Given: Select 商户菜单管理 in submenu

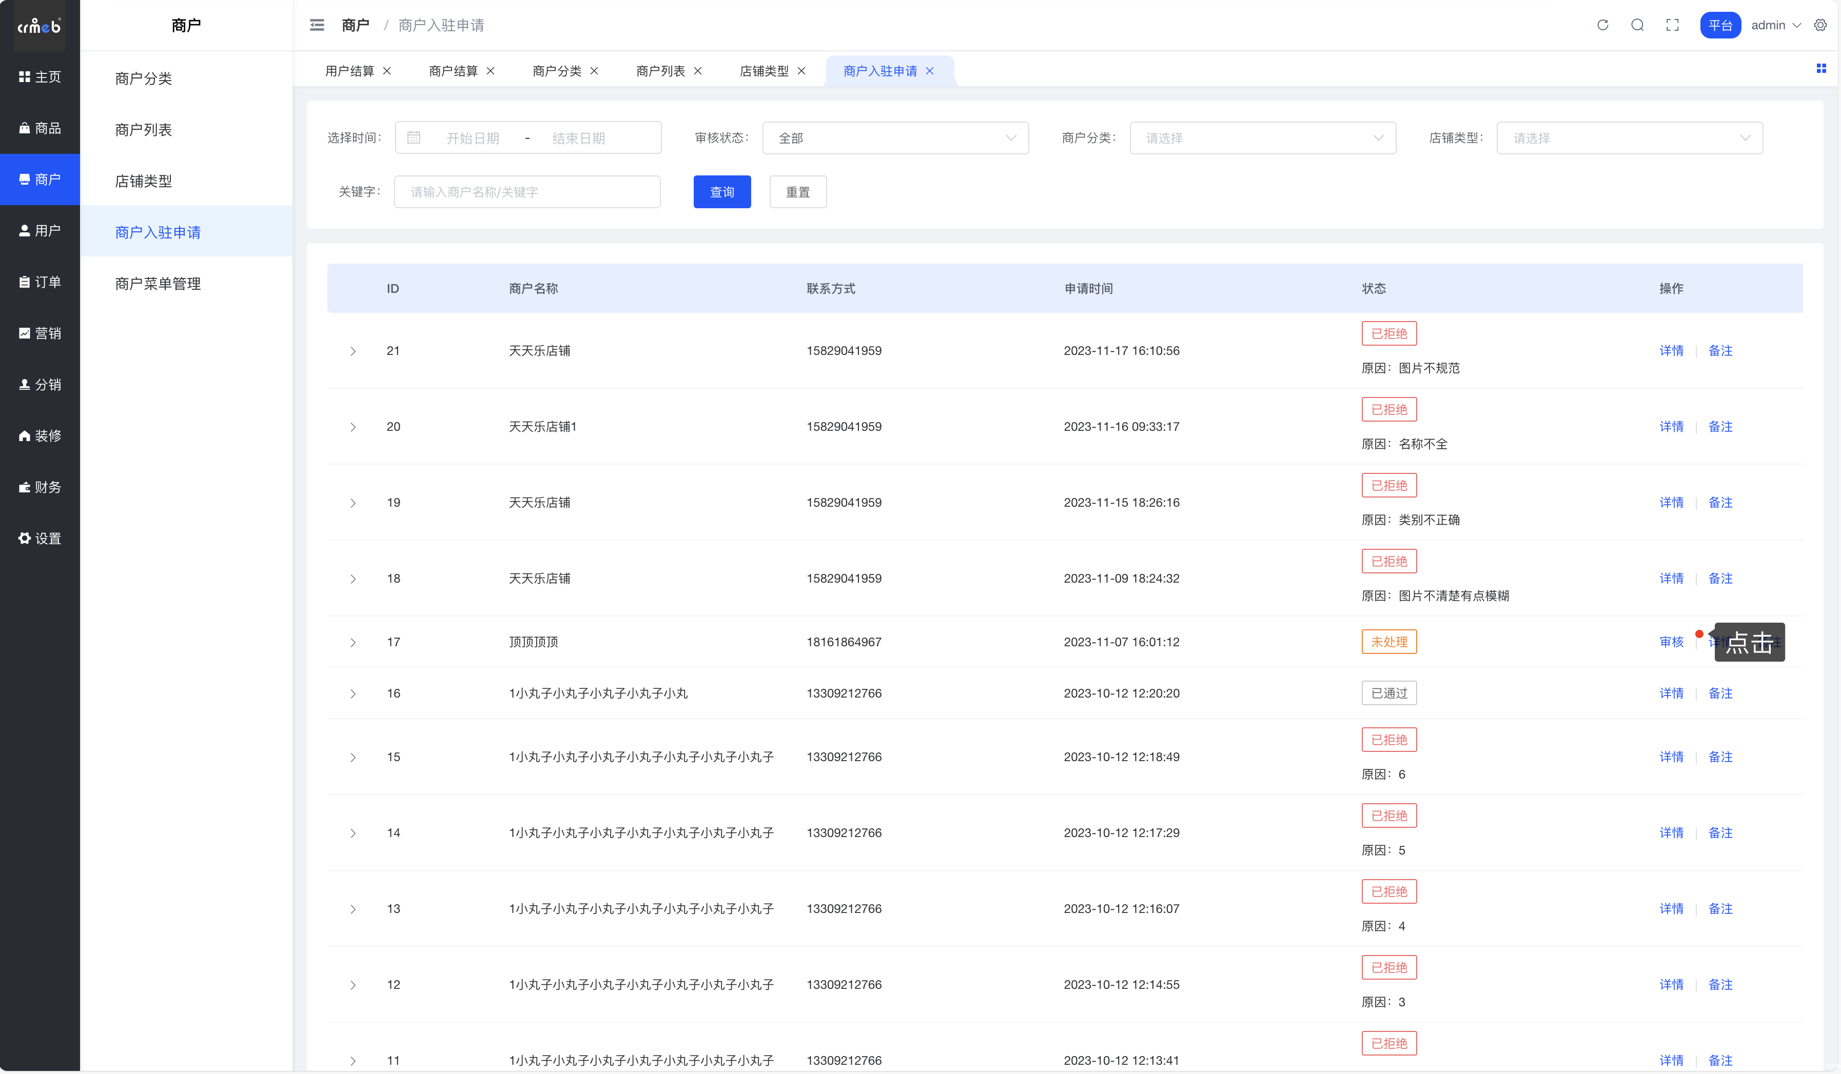Looking at the screenshot, I should tap(158, 283).
